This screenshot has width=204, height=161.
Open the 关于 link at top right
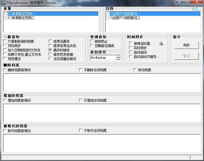[x=196, y=9]
